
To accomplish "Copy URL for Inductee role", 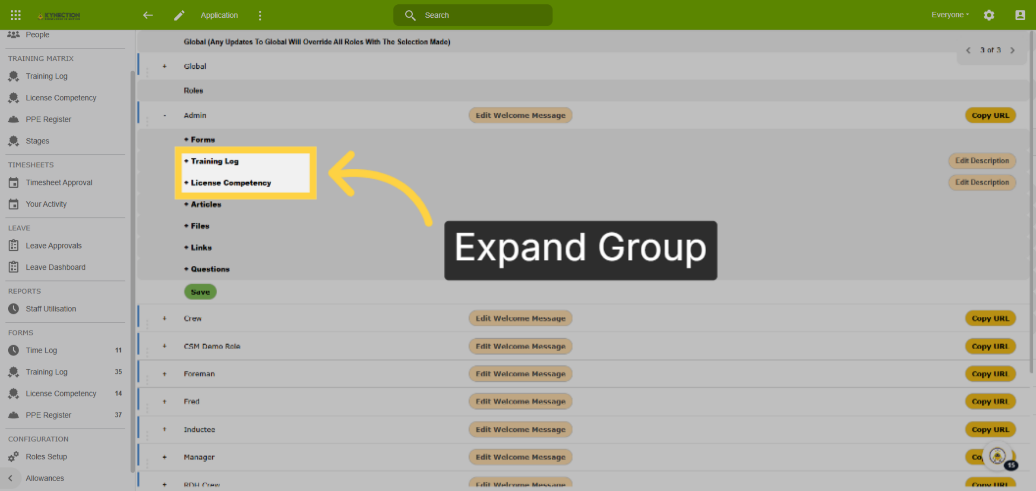I will pos(990,429).
